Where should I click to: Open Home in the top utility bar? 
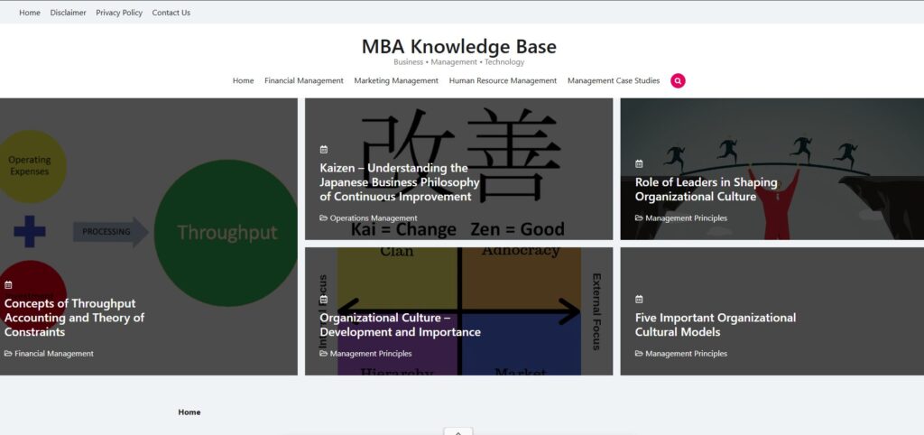tap(30, 13)
